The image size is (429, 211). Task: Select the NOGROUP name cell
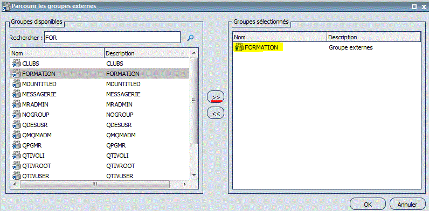pyautogui.click(x=36, y=115)
